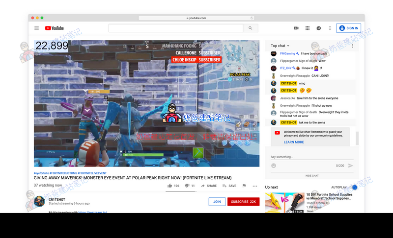The height and width of the screenshot is (238, 393).
Task: Click LEARN MORE in chat notice
Action: point(294,142)
